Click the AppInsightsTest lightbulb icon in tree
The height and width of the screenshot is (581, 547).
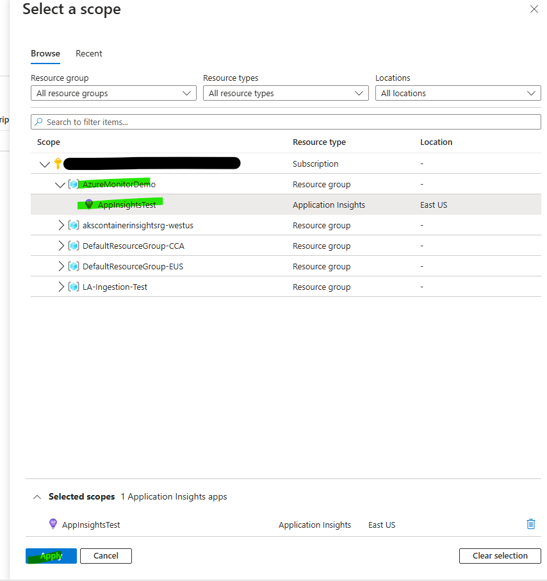[89, 205]
